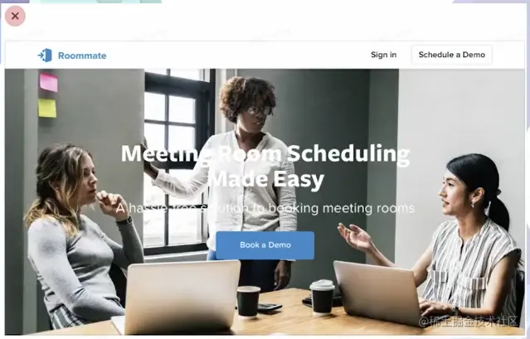Click the open laptop nearest the blonde woman

coord(181,297)
